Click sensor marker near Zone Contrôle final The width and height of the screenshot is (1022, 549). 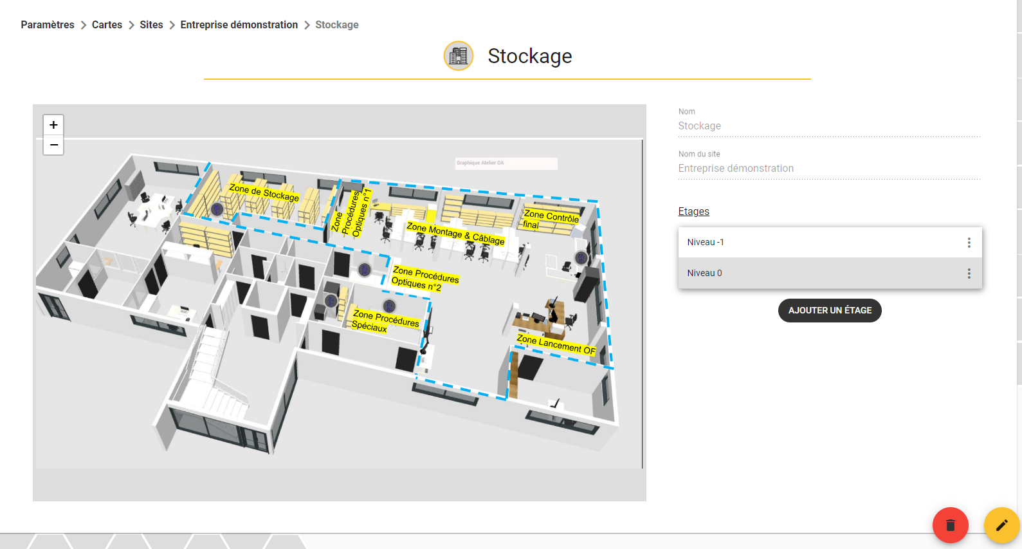point(581,258)
